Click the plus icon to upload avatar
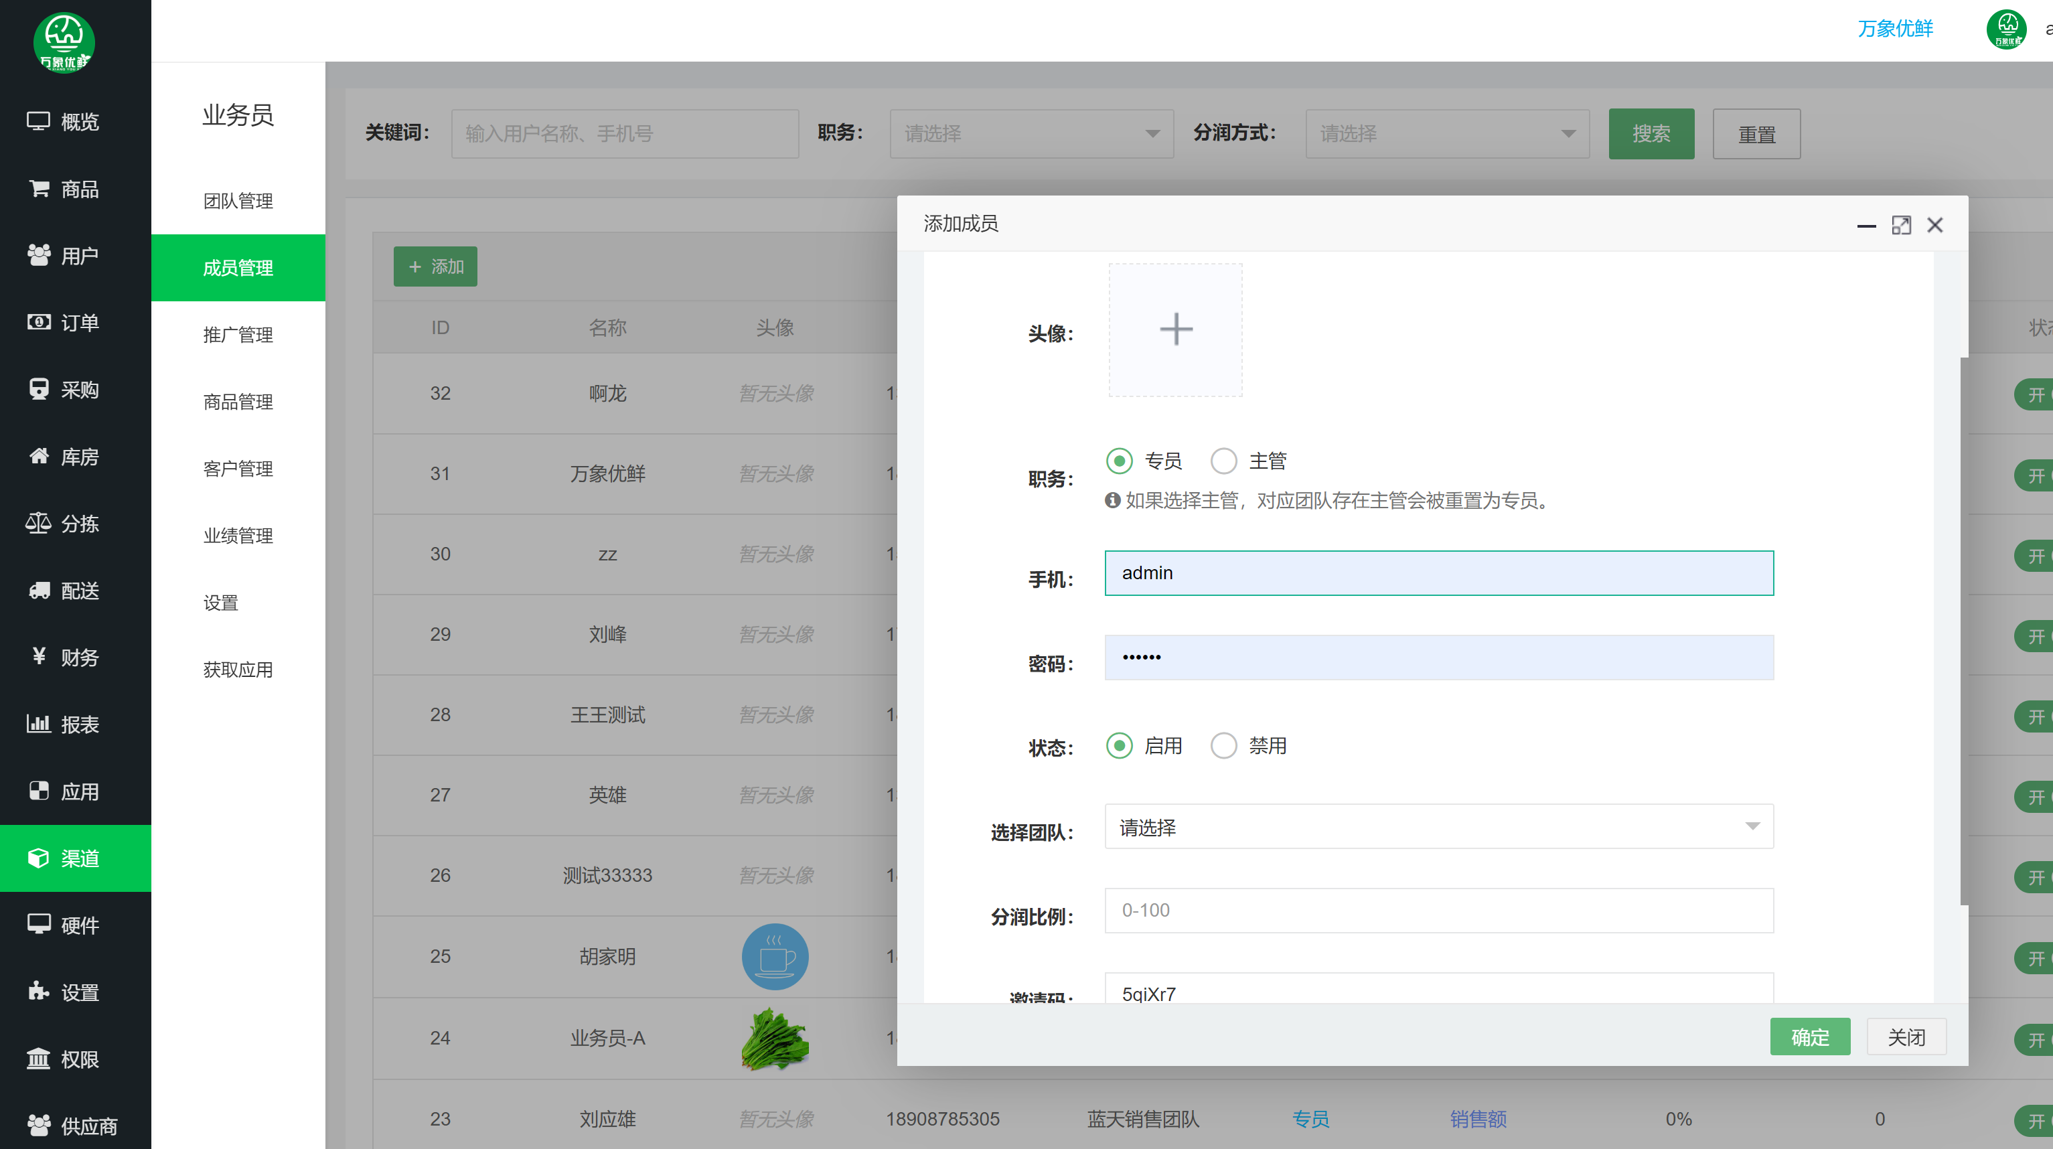 pos(1176,329)
